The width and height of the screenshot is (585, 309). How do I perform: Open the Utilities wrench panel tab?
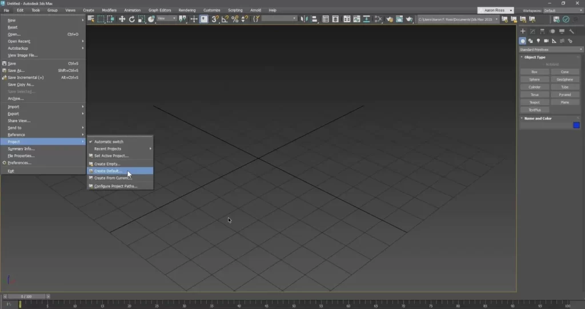click(x=571, y=31)
